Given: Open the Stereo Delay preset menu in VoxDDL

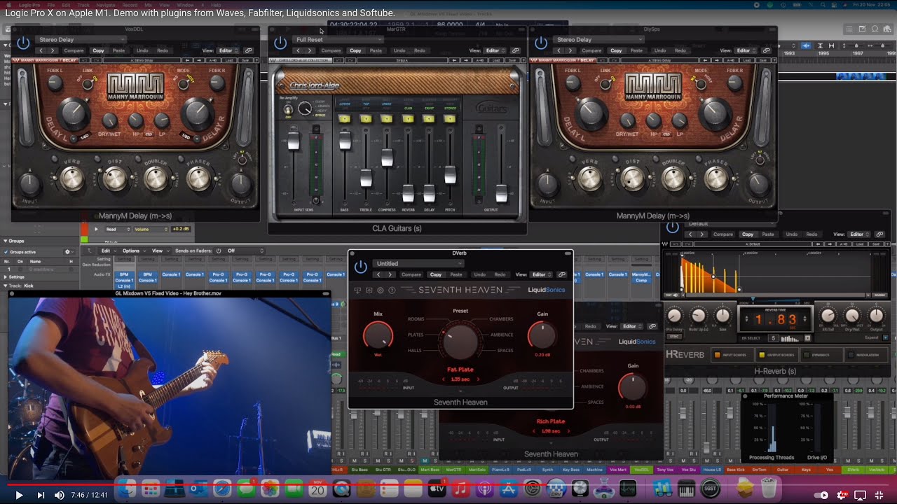Looking at the screenshot, I should click(x=80, y=39).
